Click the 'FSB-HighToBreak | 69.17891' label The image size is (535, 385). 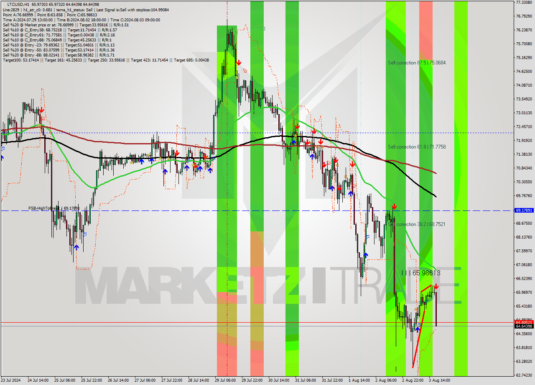click(x=53, y=208)
